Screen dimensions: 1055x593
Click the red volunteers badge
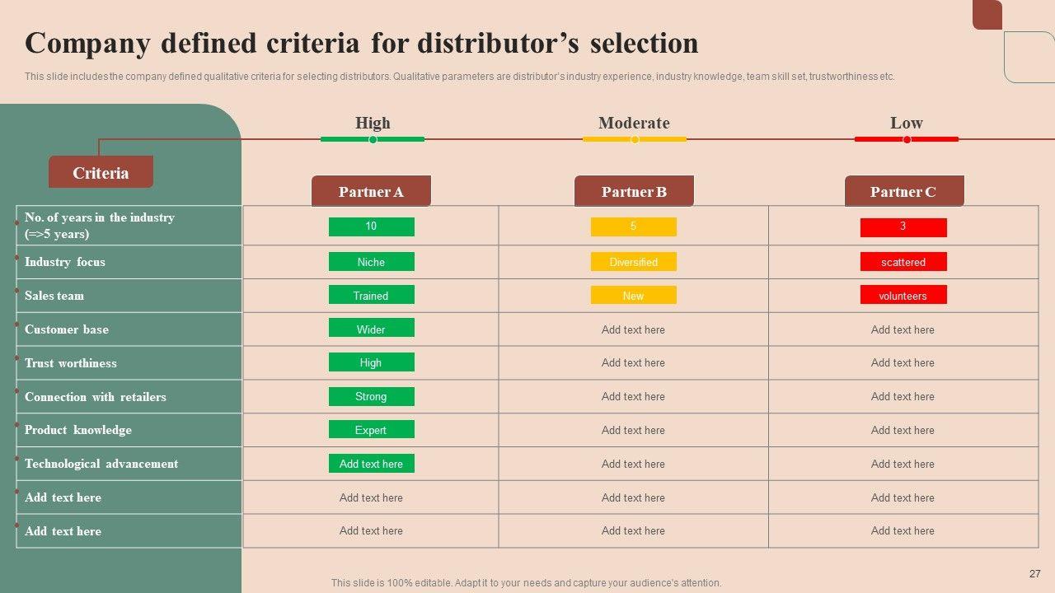[903, 296]
